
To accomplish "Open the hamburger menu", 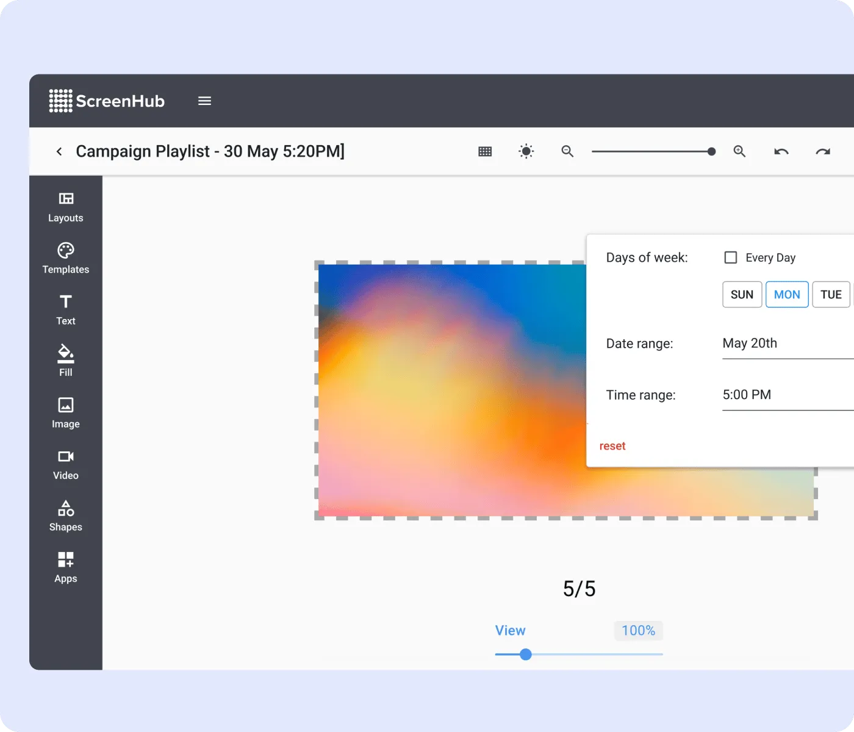I will [x=205, y=101].
